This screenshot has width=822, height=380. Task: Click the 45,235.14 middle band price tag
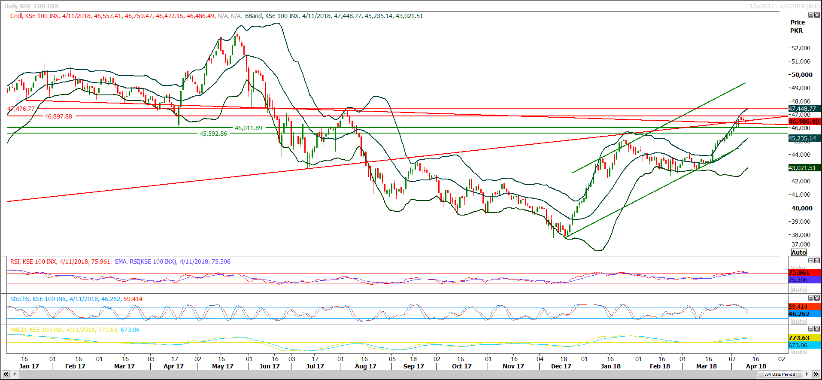804,138
